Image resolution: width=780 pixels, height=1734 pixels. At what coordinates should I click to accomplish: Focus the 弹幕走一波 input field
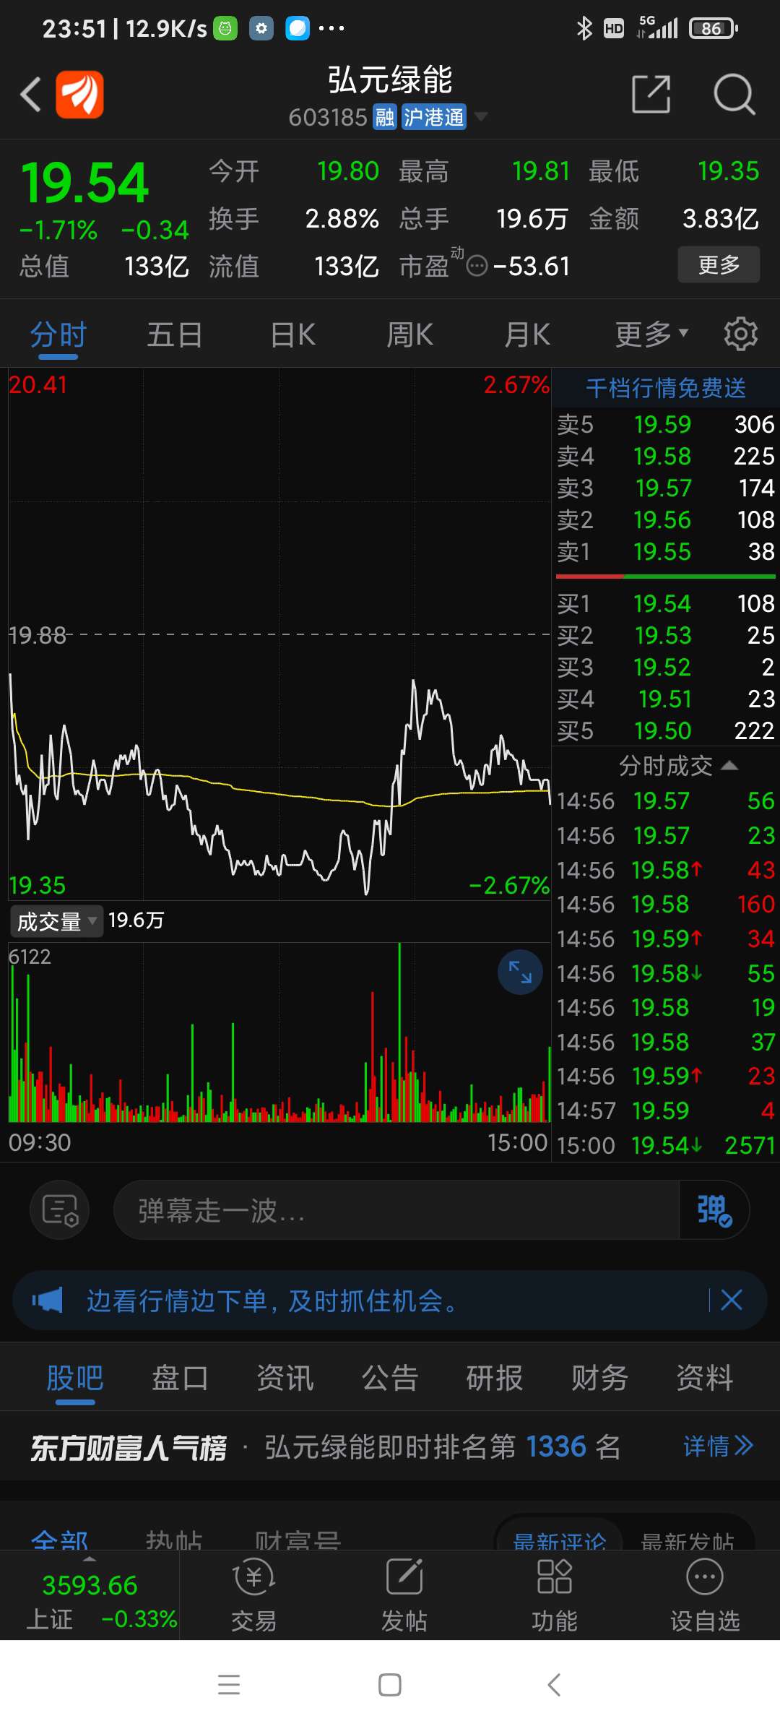click(x=396, y=1210)
